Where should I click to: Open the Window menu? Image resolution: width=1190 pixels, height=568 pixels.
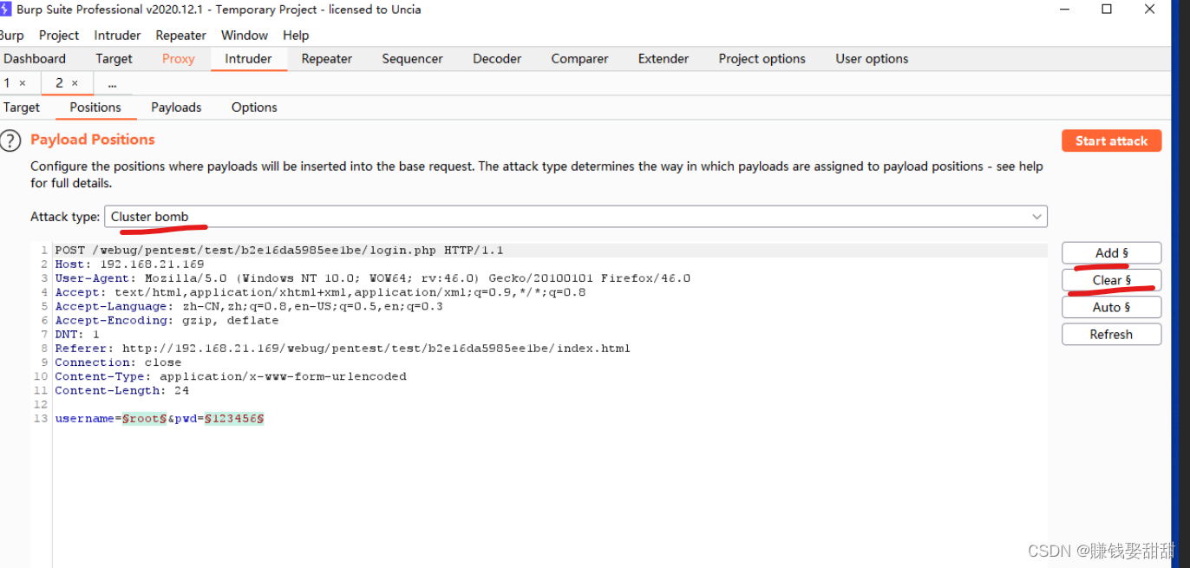[x=245, y=36]
